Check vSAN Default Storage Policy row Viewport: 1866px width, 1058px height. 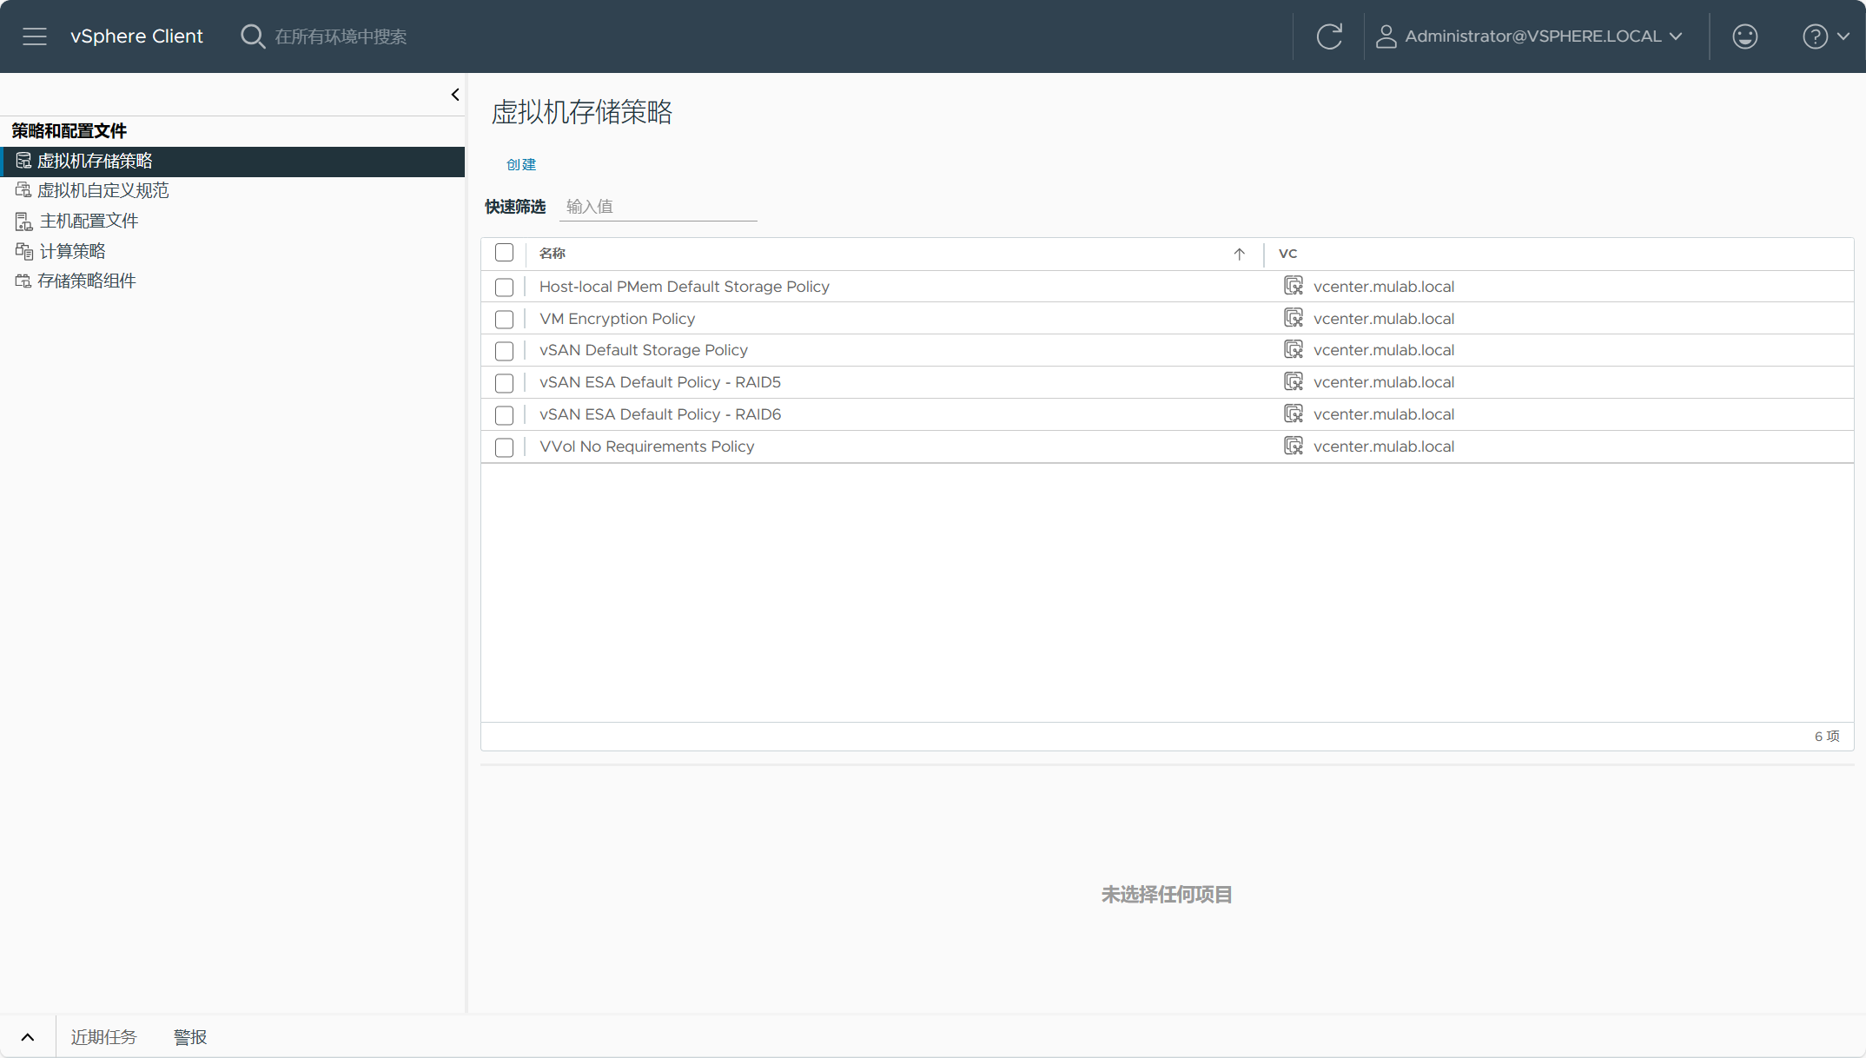pyautogui.click(x=504, y=351)
